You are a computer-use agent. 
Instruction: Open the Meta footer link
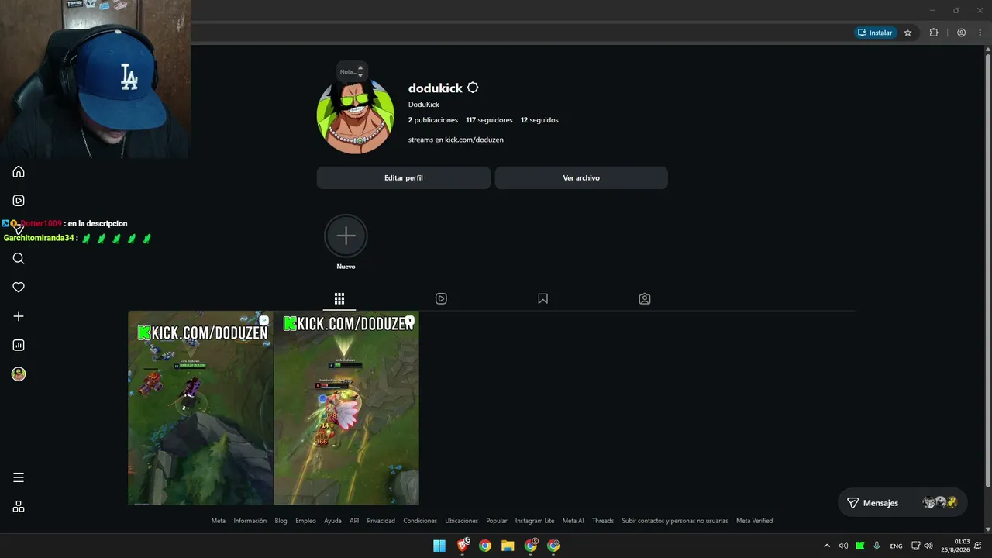[x=219, y=521]
